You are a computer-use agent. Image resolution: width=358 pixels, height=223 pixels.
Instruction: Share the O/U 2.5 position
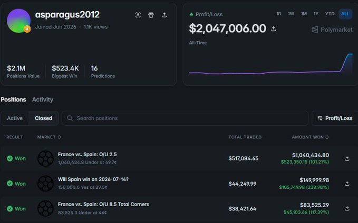tap(347, 159)
